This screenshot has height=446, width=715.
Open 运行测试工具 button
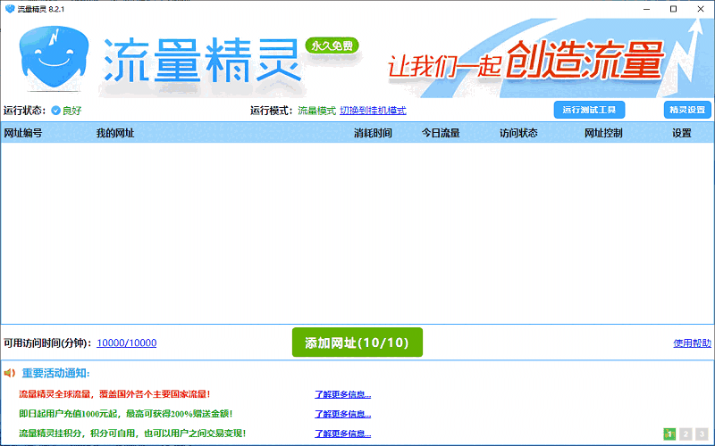pos(589,110)
